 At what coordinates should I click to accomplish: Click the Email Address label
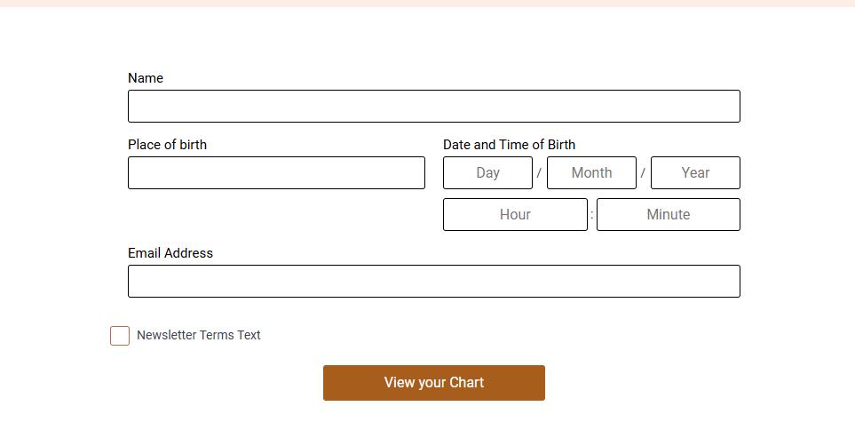click(170, 253)
